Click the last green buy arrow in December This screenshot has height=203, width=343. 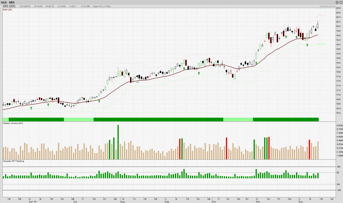pos(307,45)
